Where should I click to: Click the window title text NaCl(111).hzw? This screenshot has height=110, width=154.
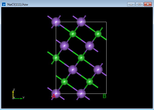click(x=18, y=5)
